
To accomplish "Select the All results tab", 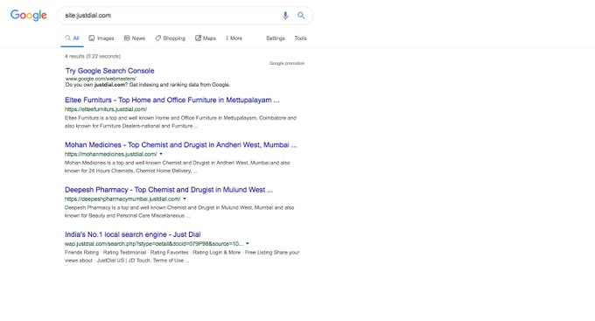I will 72,38.
